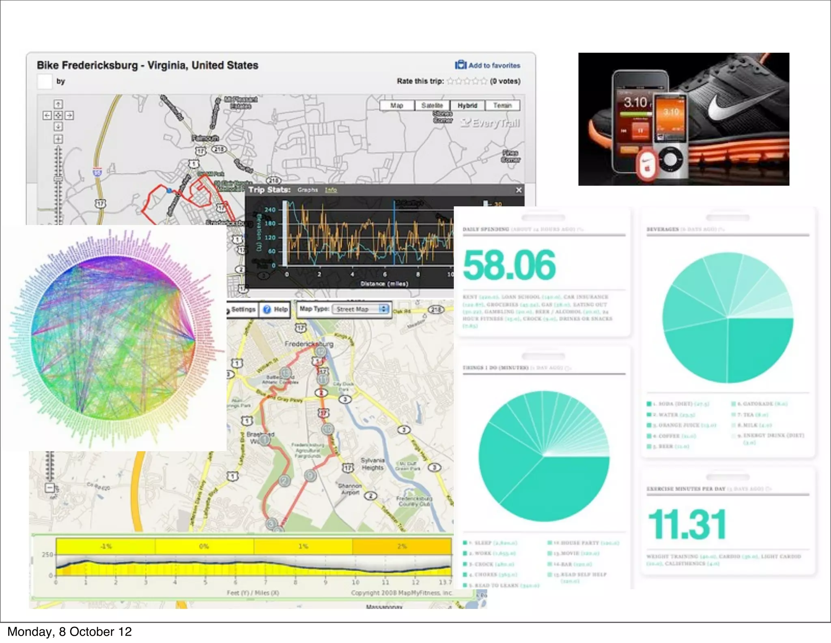Open the Info tab in Trip Stats

coord(331,190)
